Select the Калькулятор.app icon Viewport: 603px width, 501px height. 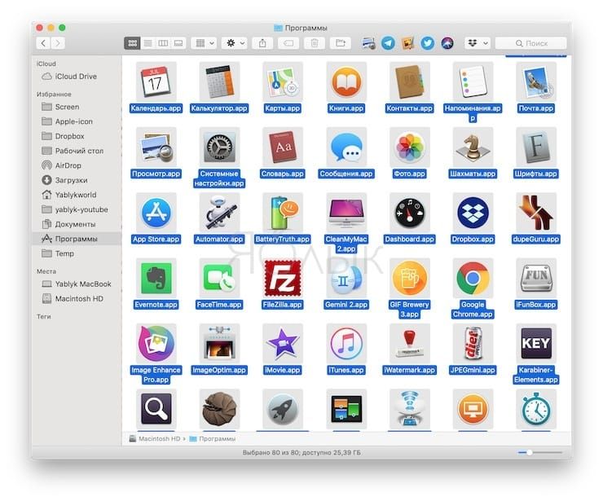click(219, 81)
